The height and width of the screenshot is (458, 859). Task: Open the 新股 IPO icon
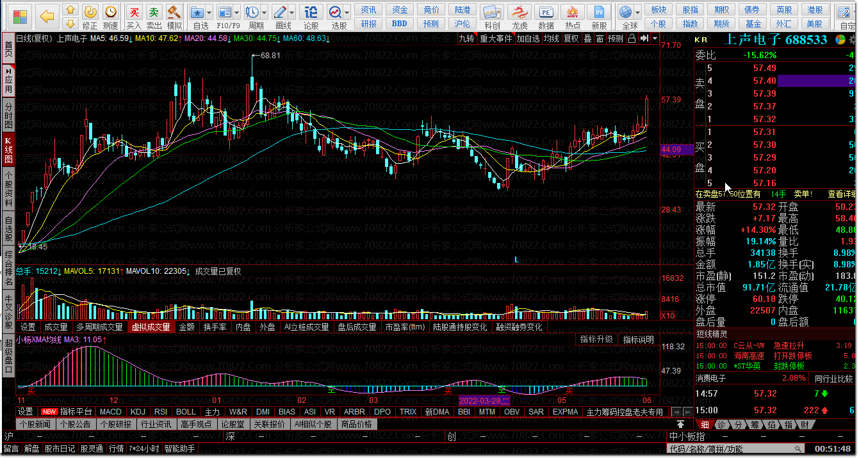point(599,12)
